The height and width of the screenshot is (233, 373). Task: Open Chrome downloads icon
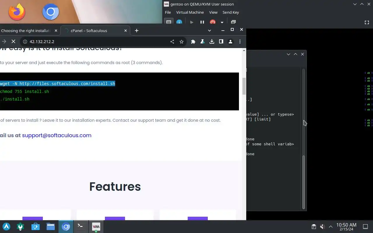click(x=212, y=42)
